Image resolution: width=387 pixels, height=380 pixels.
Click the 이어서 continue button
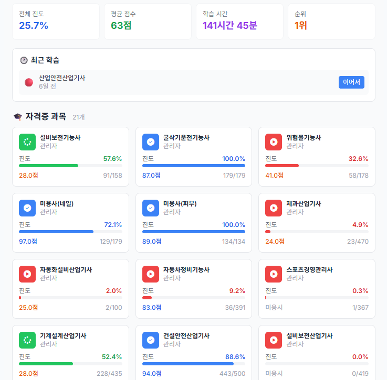(x=351, y=82)
